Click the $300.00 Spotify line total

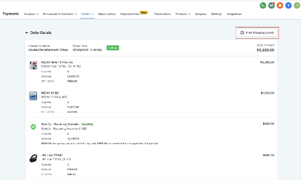pyautogui.click(x=268, y=124)
